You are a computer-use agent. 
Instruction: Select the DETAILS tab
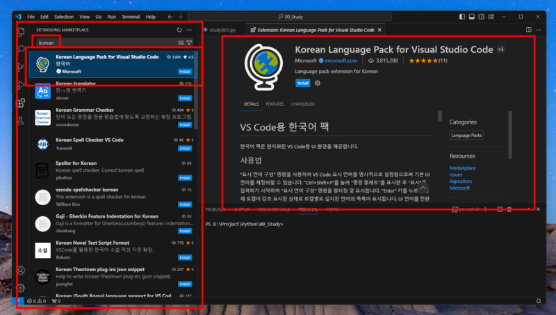coord(251,104)
